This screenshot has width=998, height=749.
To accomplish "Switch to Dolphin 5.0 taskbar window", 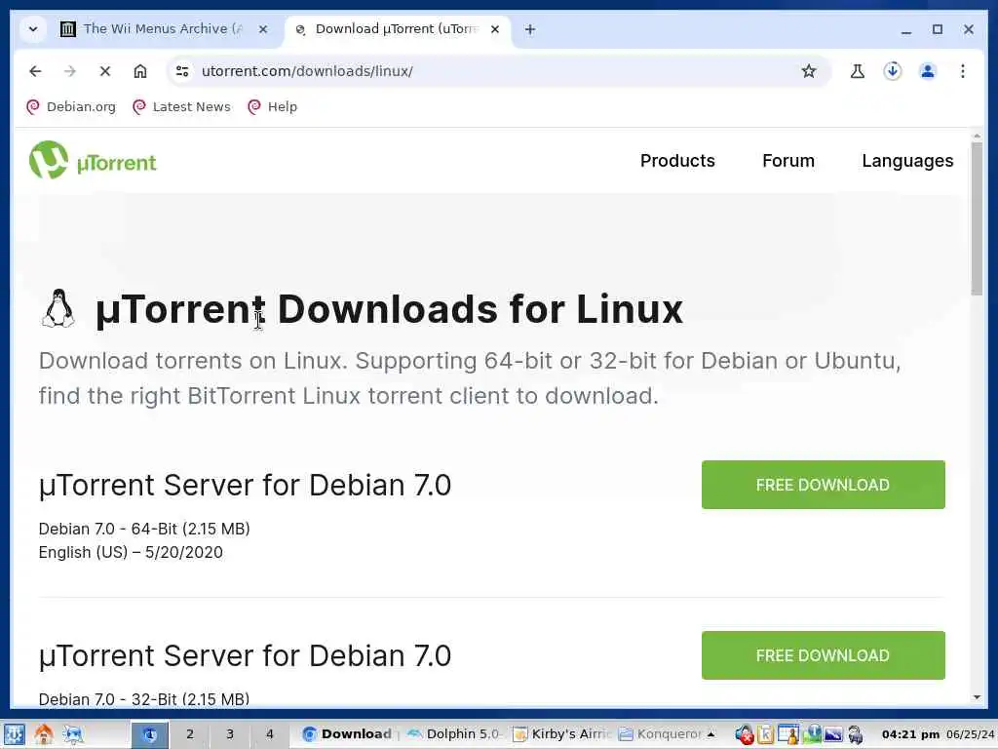I will pos(454,734).
